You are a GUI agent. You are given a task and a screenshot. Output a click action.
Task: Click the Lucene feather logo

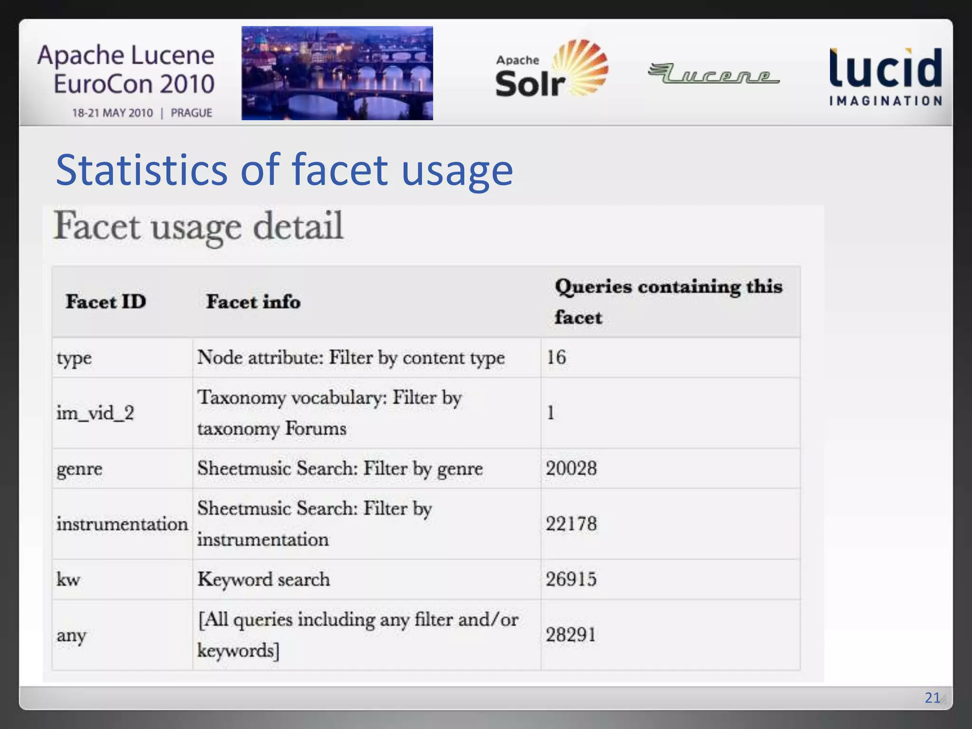(714, 74)
